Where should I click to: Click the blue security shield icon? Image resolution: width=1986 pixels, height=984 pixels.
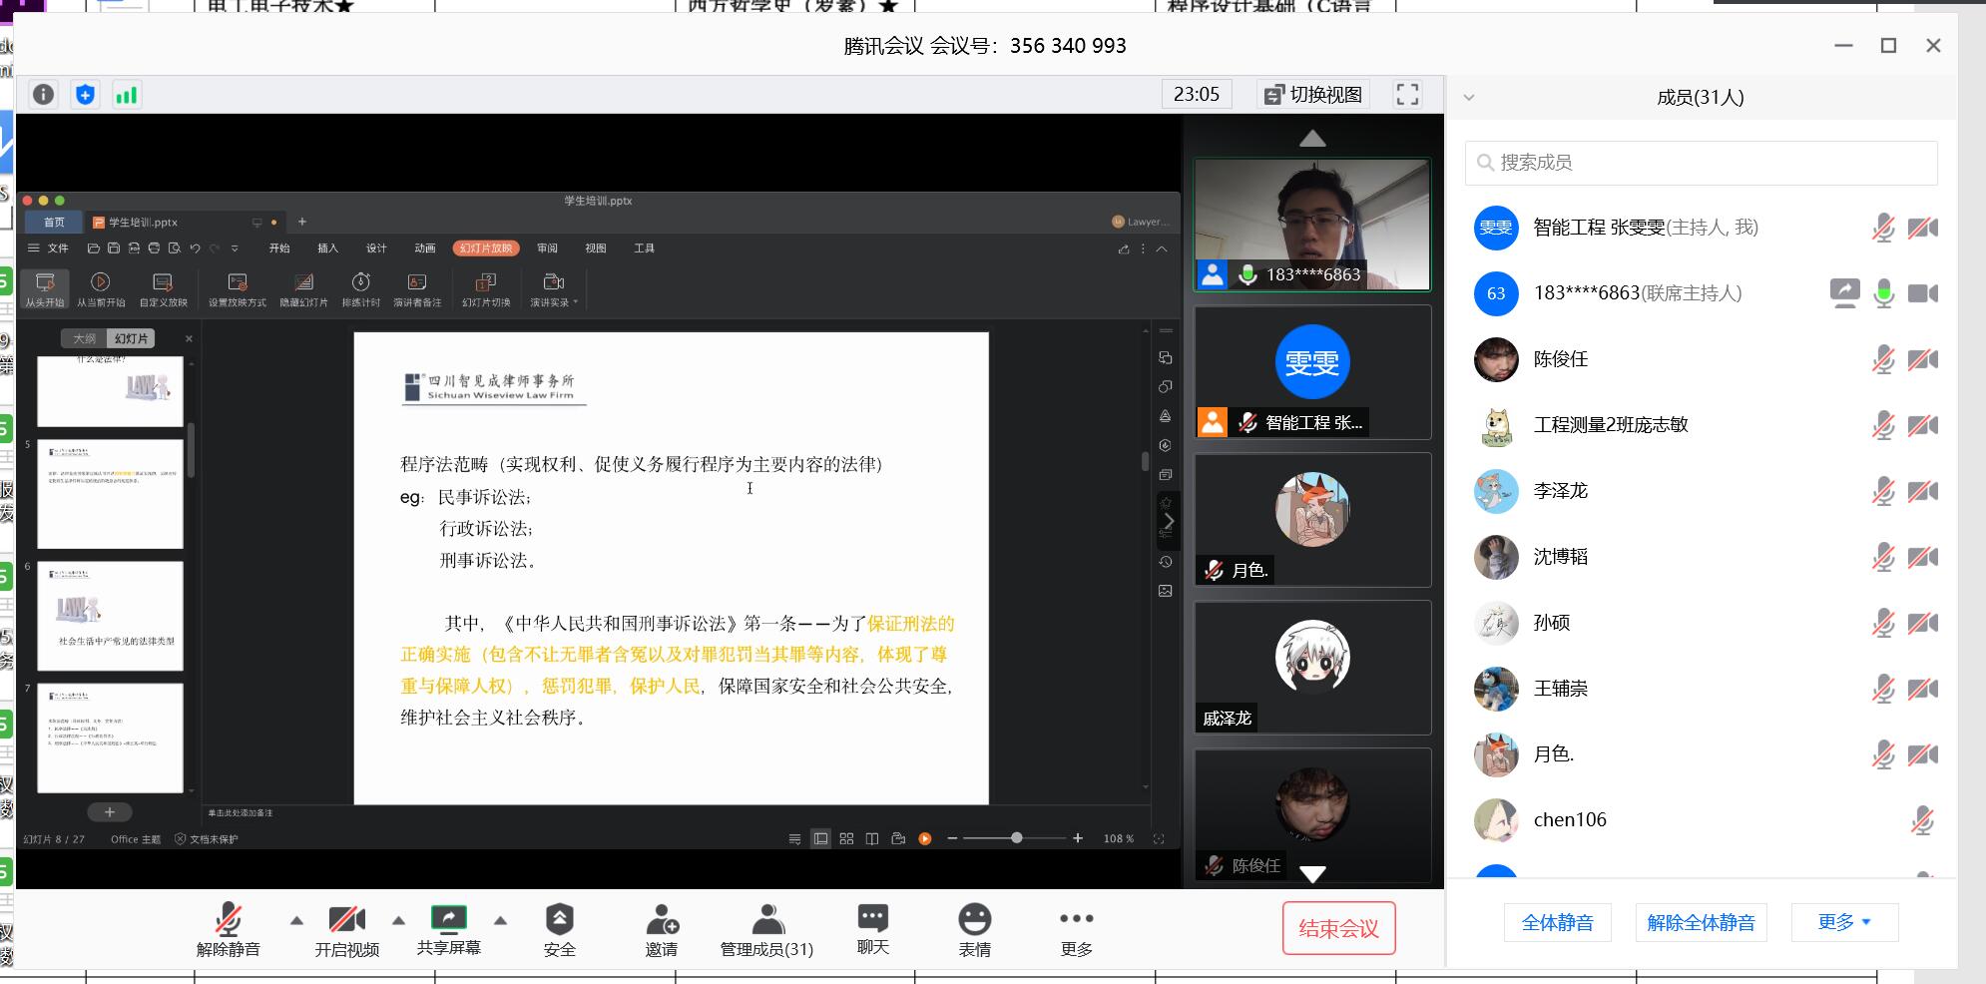(x=85, y=95)
